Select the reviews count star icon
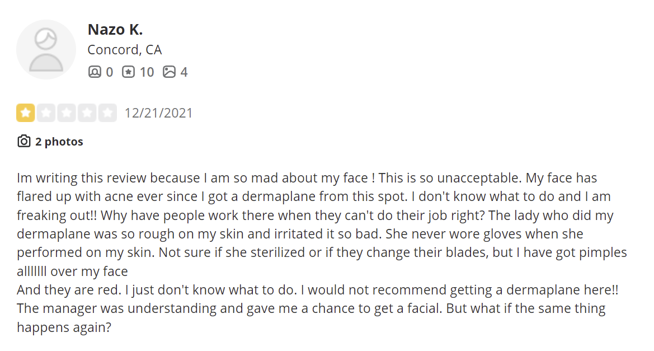The image size is (654, 351). (x=129, y=72)
